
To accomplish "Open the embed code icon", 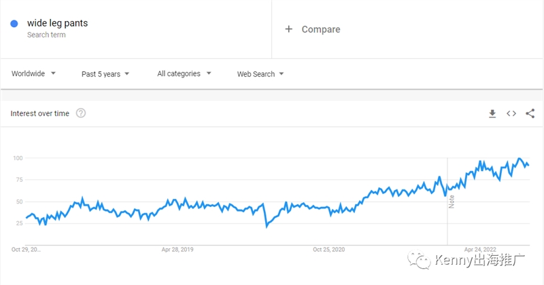I will 511,113.
